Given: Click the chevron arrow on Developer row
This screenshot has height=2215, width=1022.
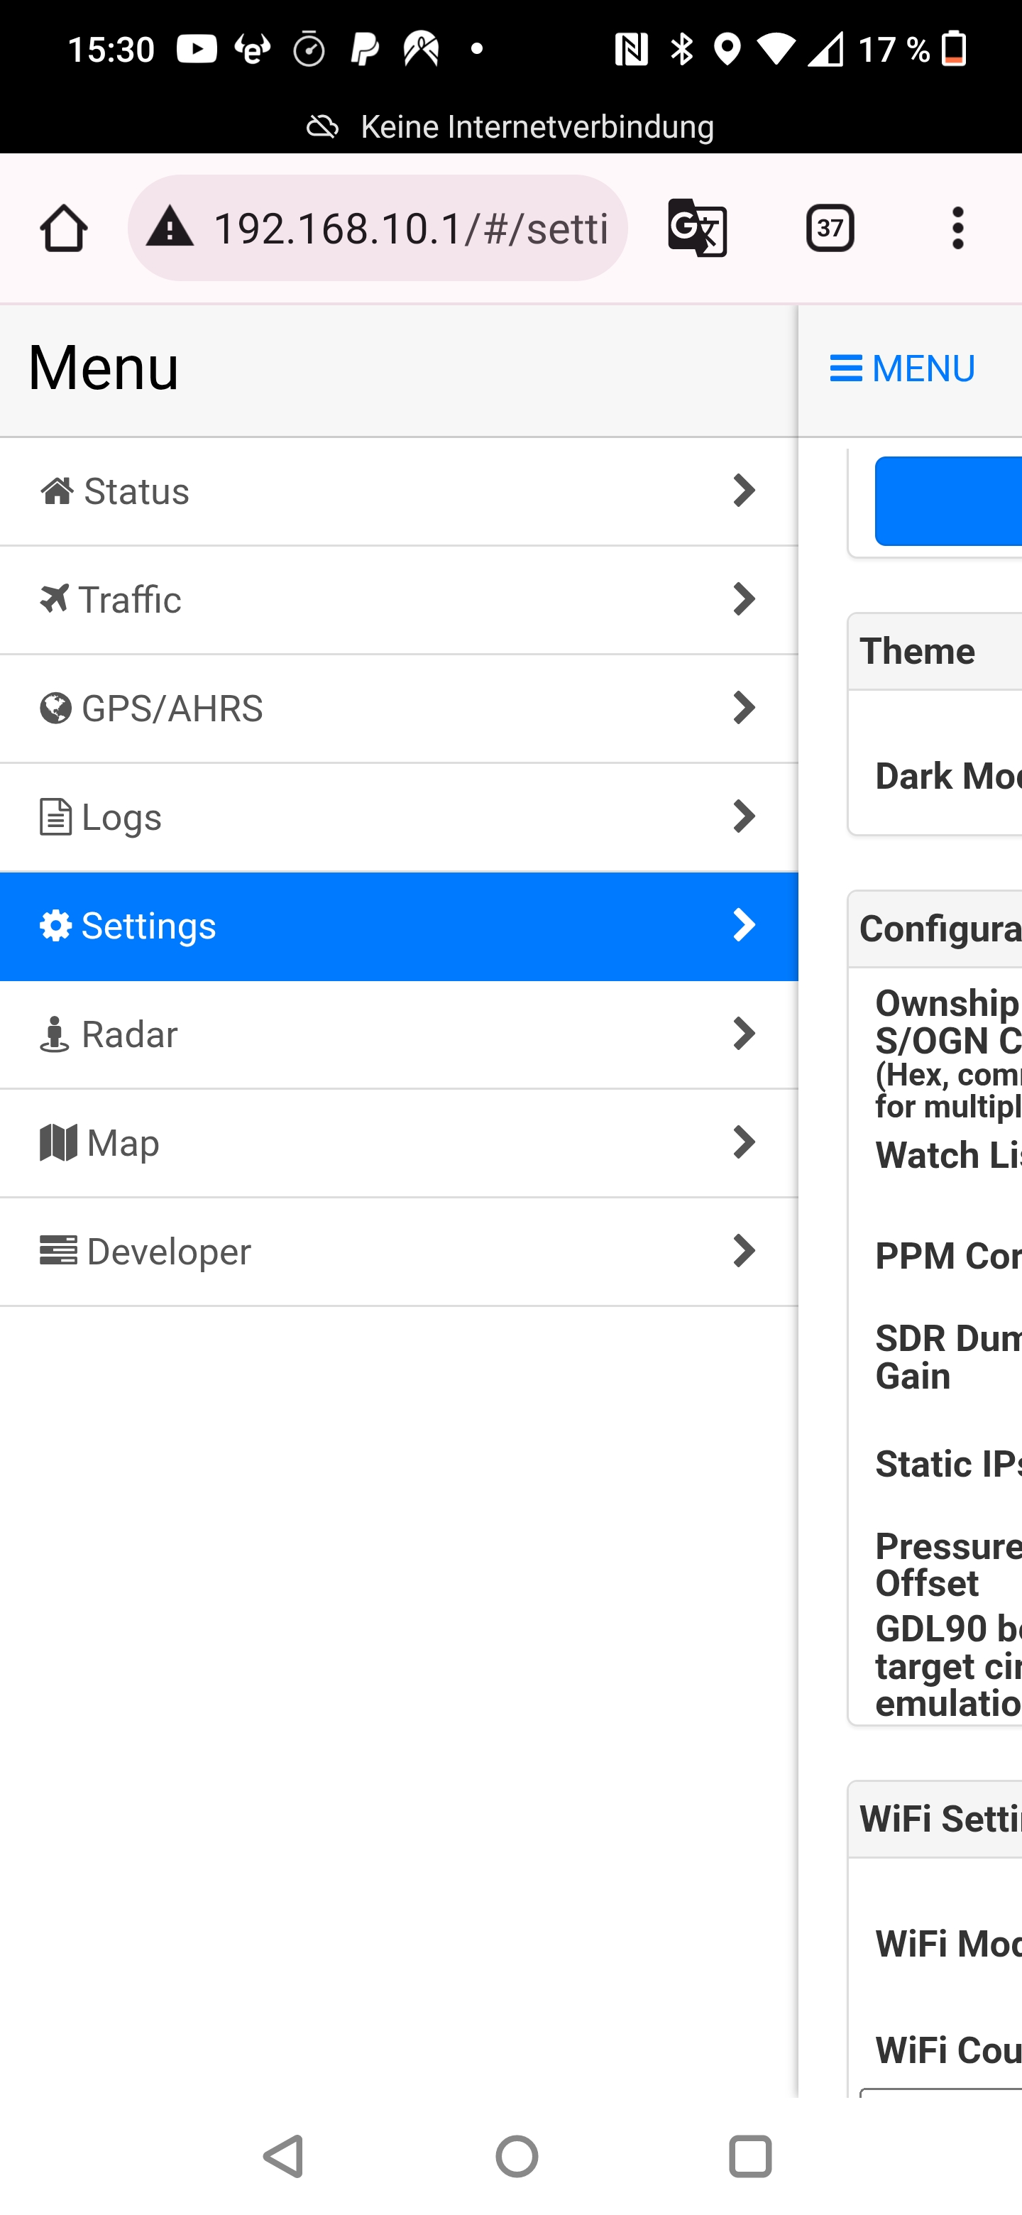Looking at the screenshot, I should [744, 1251].
